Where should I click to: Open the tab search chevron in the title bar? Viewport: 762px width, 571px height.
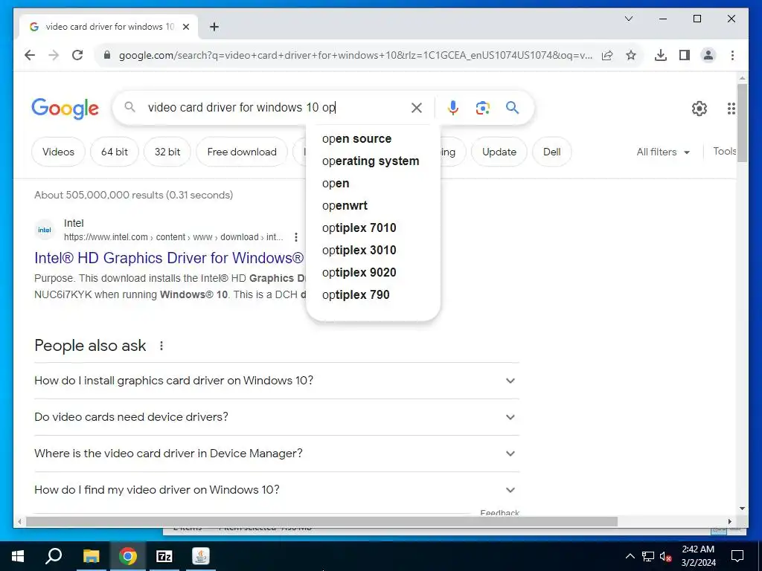(x=629, y=19)
